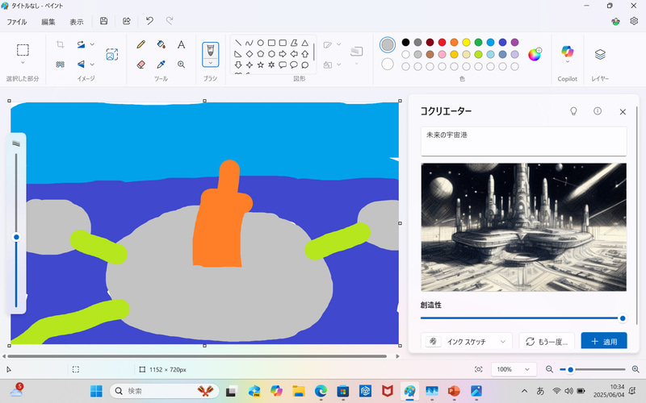Select the Magnifier tool
The image size is (646, 403).
pyautogui.click(x=181, y=64)
